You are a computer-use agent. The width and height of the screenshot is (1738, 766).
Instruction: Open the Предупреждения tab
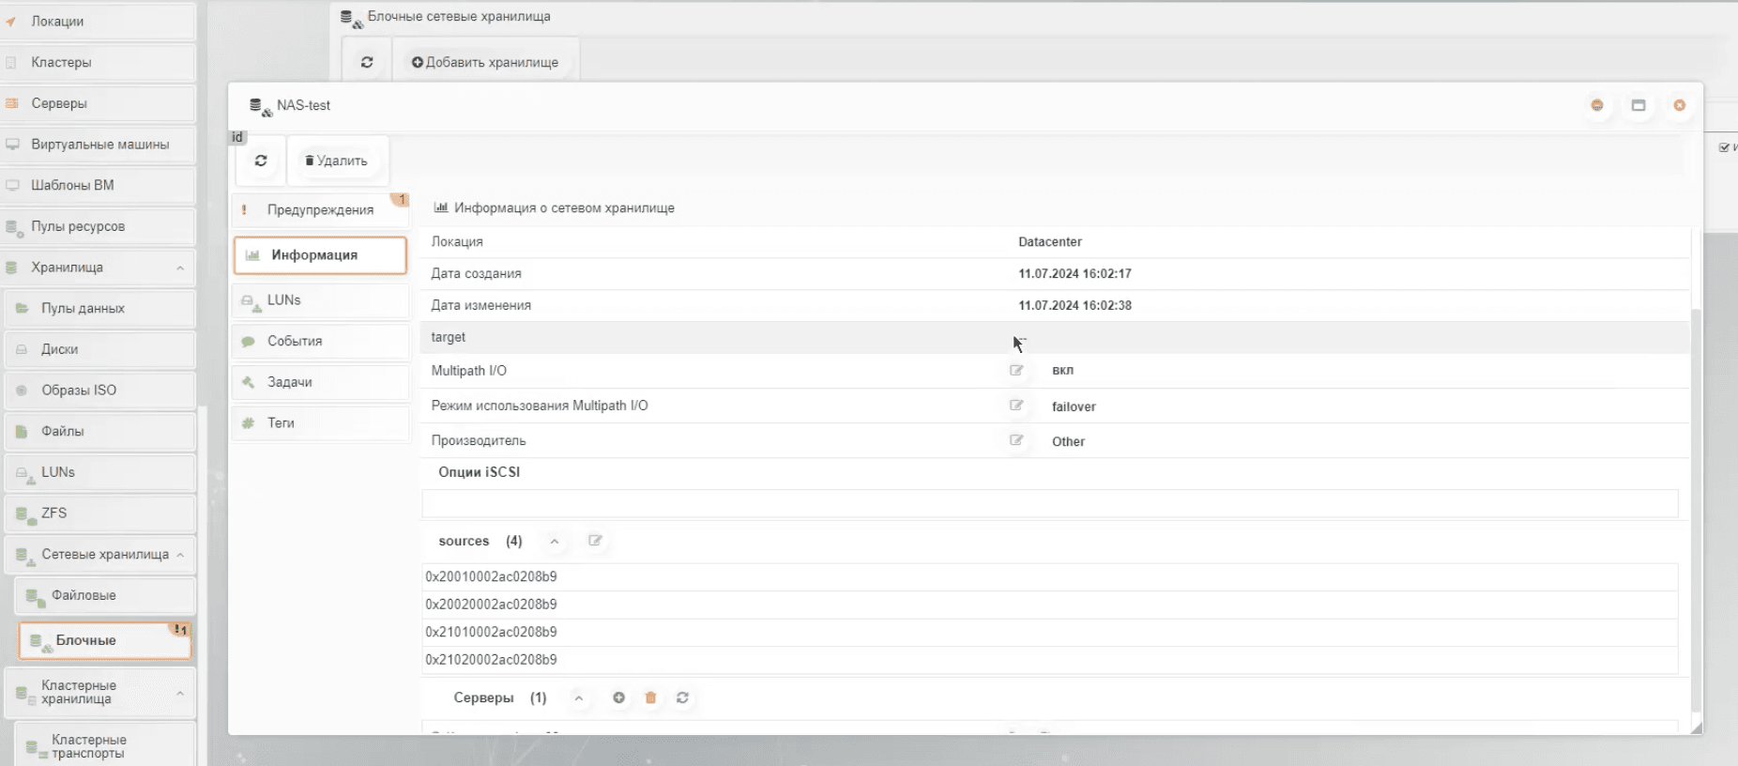tap(320, 209)
